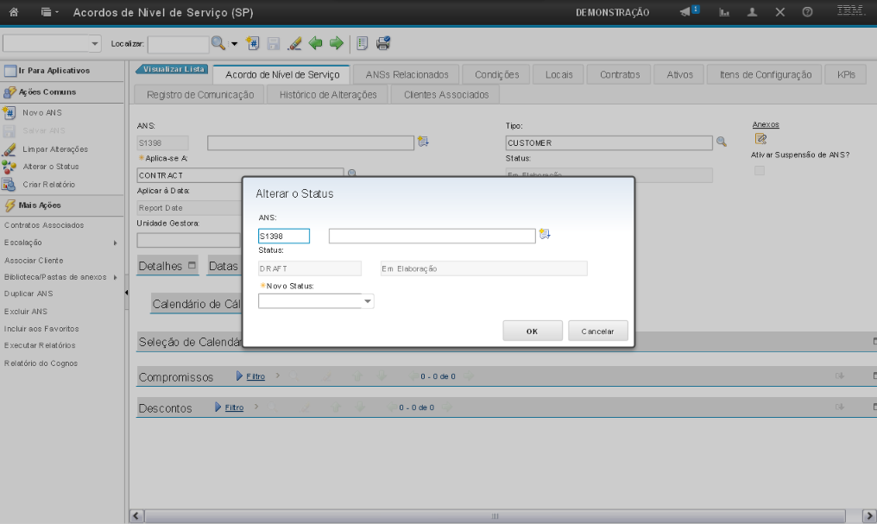Click the long description icon beside dialog ANS field
877x524 pixels.
(544, 235)
